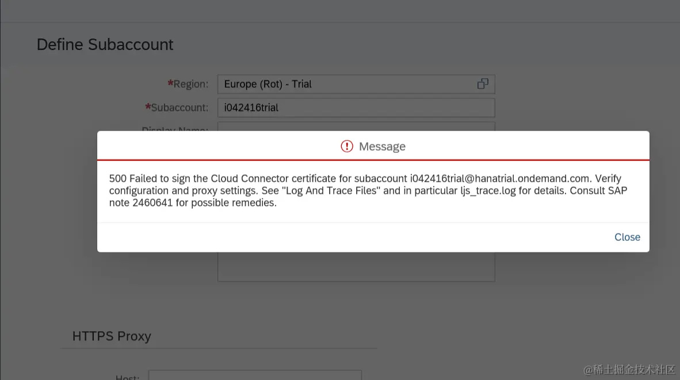
Task: Click the partially hidden "Display Name:" label
Action: (175, 129)
